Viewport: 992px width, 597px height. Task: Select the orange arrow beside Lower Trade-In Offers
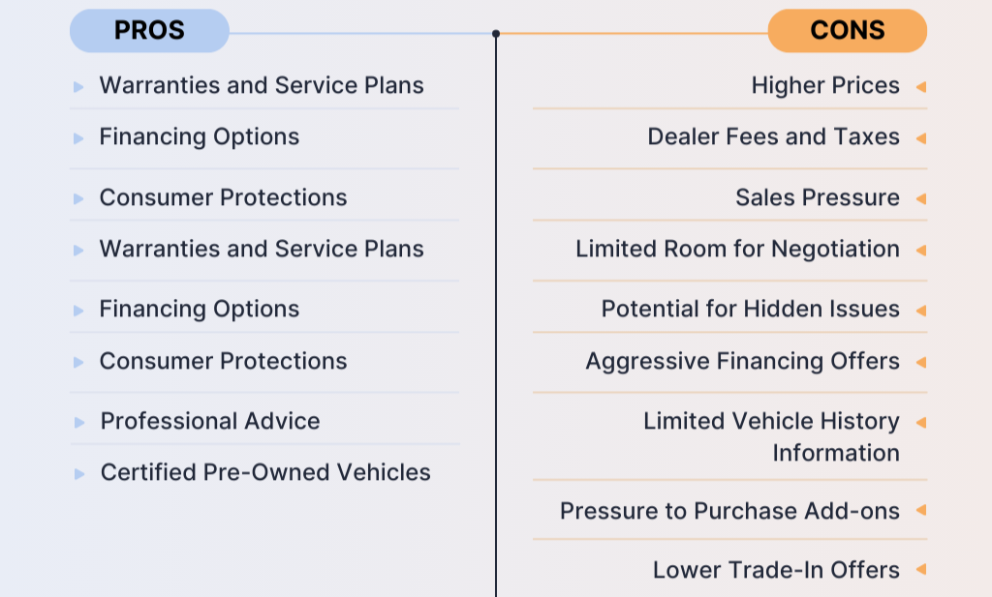coord(921,570)
